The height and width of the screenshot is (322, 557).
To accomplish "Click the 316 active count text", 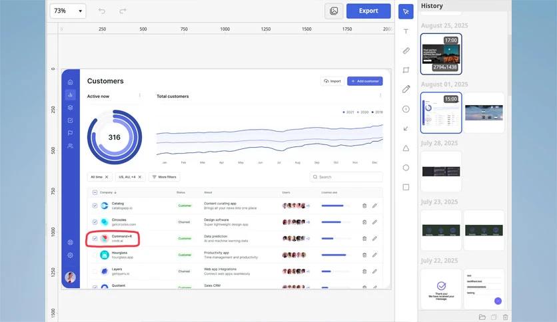I will pyautogui.click(x=115, y=137).
